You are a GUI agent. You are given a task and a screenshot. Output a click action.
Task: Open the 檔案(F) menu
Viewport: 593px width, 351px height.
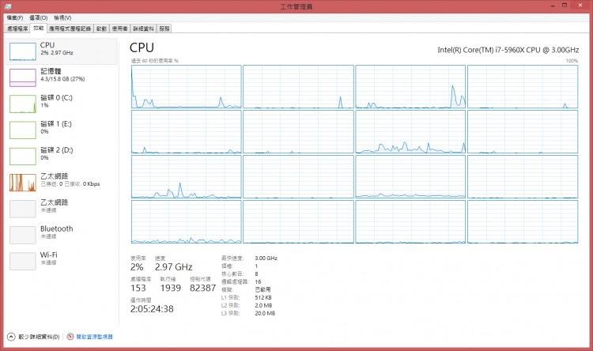pyautogui.click(x=15, y=17)
